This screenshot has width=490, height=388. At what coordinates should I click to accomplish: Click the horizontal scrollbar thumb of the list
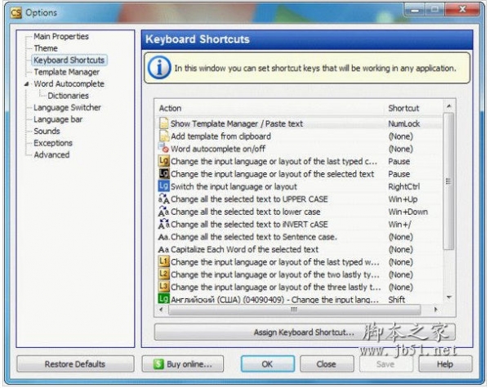pos(294,310)
